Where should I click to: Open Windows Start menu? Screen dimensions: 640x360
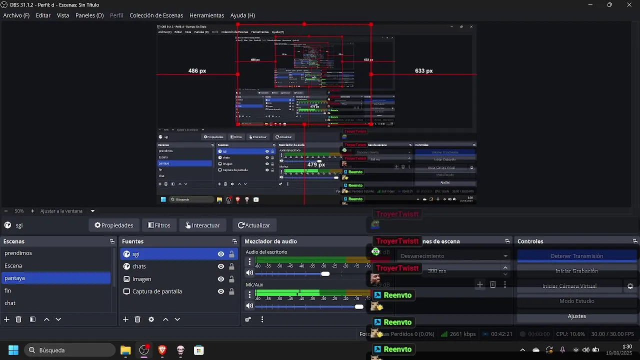[13, 350]
